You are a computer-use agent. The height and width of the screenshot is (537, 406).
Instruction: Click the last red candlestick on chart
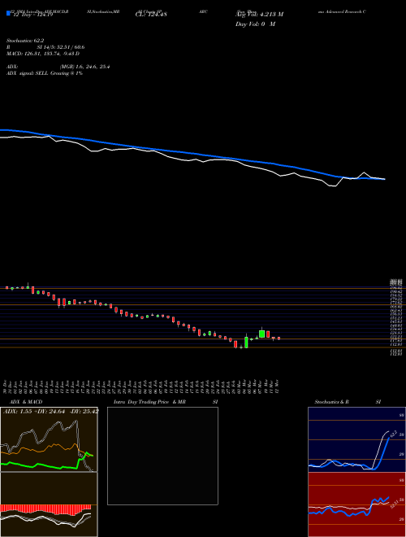click(279, 338)
